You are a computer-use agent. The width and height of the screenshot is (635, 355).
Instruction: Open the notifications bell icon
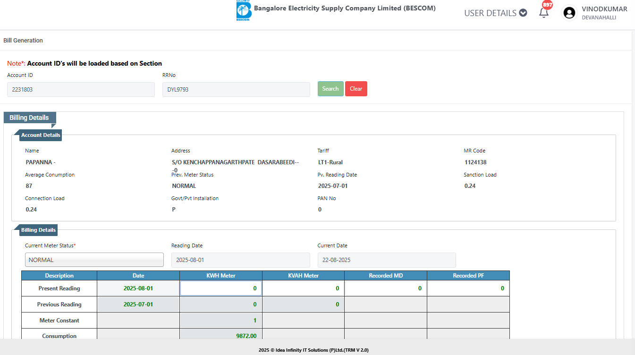click(543, 13)
